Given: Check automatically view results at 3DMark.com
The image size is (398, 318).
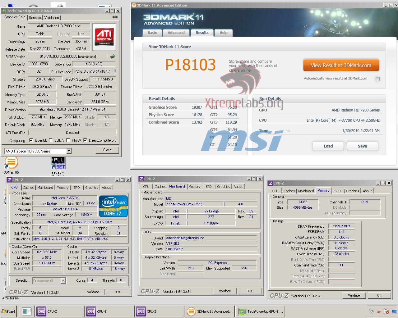Looking at the screenshot, I should [377, 79].
